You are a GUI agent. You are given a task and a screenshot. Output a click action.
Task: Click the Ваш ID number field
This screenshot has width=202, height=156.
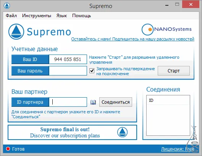tap(68, 60)
